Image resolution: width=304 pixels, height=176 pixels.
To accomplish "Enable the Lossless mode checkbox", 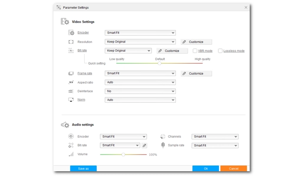I will [x=220, y=51].
